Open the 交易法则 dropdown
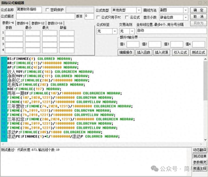 click(132, 31)
